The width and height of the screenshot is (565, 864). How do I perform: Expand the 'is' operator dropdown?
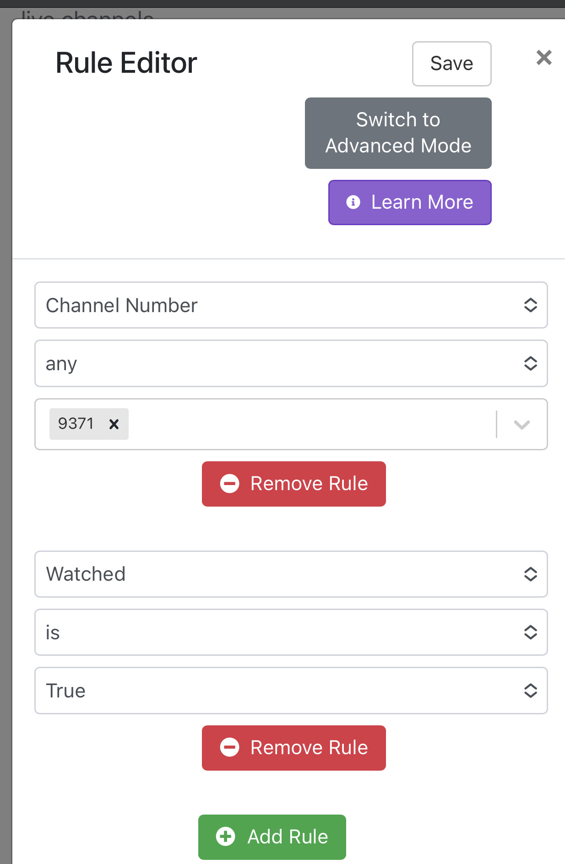tap(291, 632)
